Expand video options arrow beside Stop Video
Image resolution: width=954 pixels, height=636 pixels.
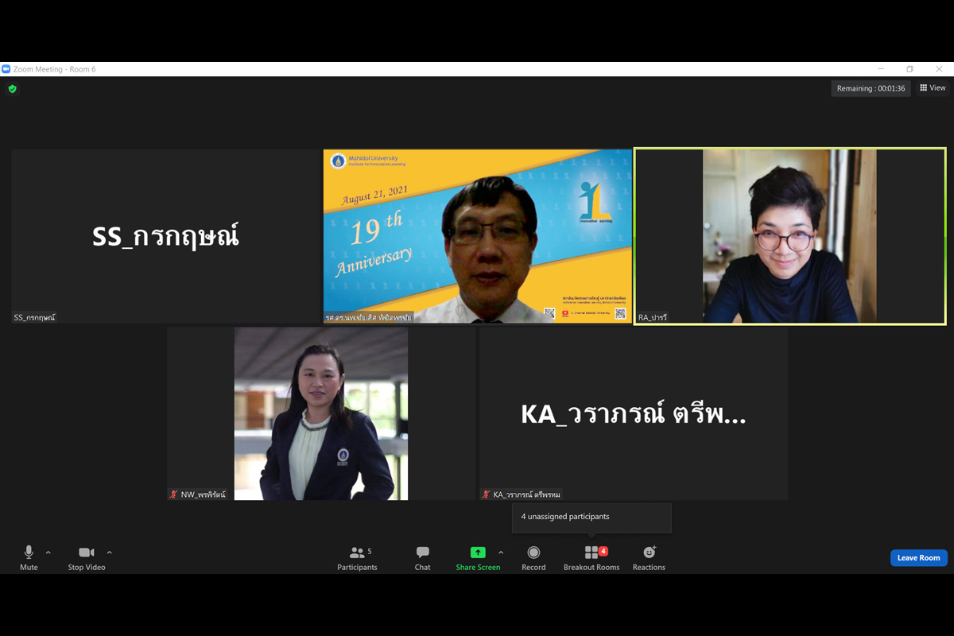(x=110, y=553)
